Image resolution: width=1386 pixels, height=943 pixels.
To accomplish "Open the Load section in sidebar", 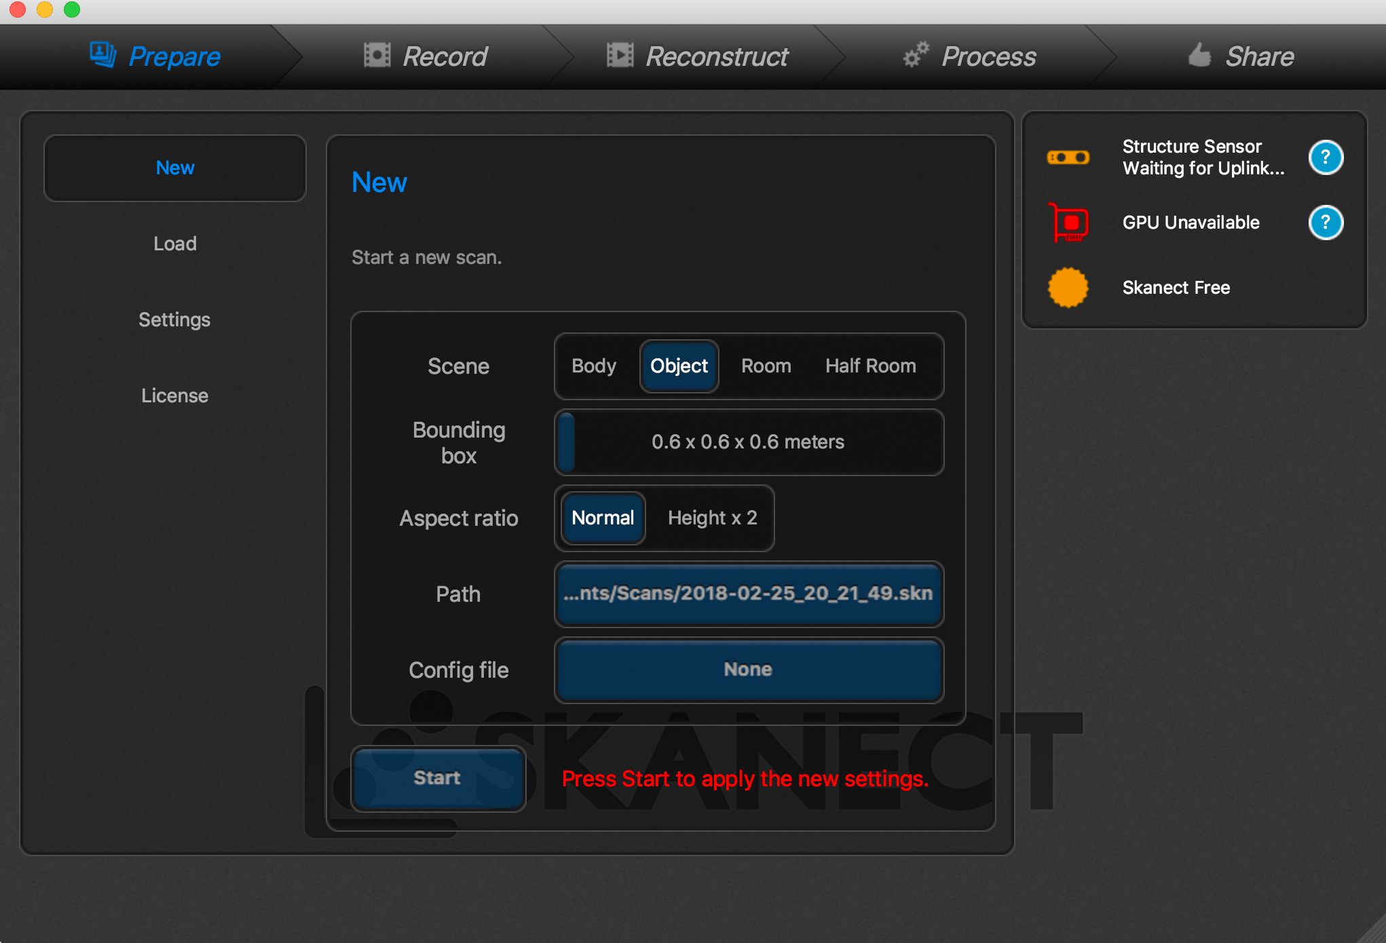I will click(x=175, y=244).
